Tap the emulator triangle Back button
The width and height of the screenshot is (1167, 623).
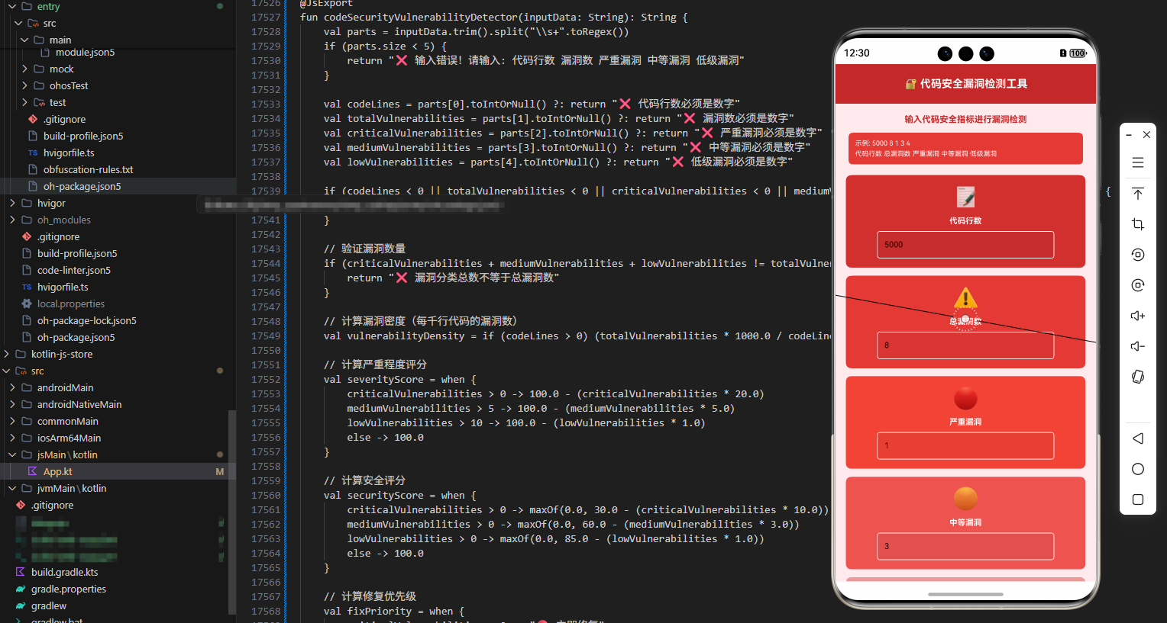point(1137,438)
